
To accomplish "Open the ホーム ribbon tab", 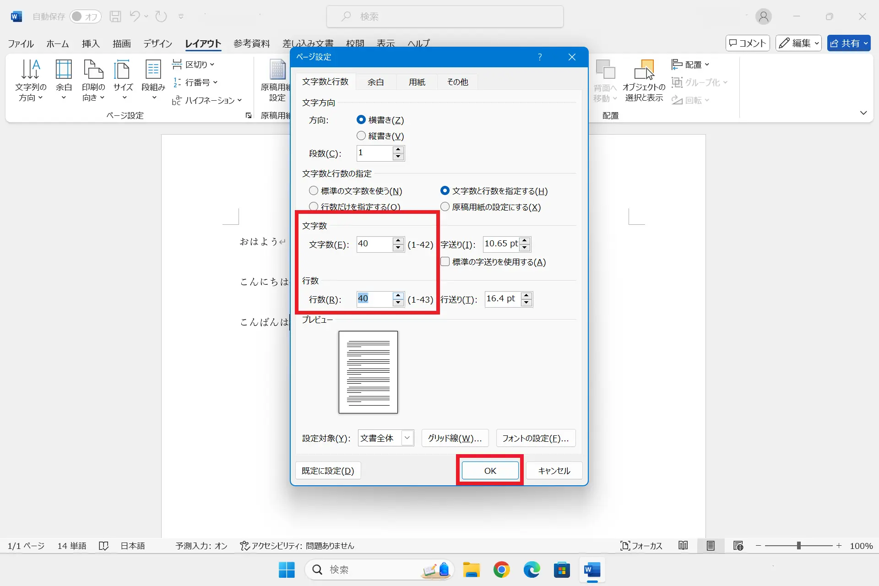I will pyautogui.click(x=57, y=43).
